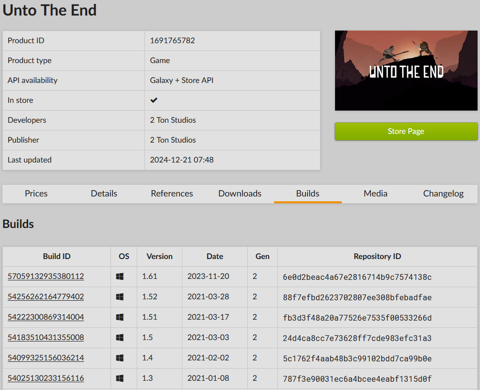This screenshot has width=480, height=390.
Task: Click the Build ID column header
Action: click(x=57, y=257)
